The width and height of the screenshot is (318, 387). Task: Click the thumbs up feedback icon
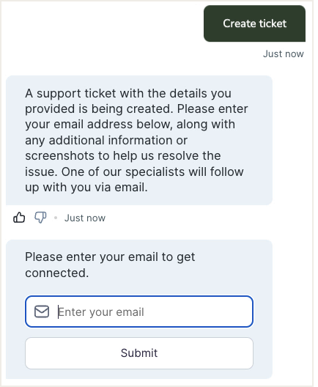[x=19, y=218]
